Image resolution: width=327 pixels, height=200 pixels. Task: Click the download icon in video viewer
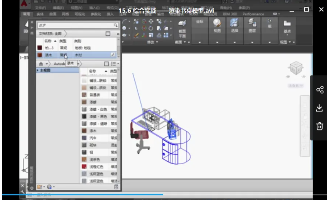tap(319, 108)
